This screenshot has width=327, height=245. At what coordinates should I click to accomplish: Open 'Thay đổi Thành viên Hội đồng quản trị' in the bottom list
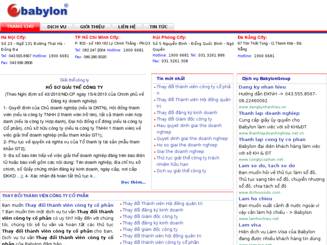pyautogui.click(x=162, y=204)
